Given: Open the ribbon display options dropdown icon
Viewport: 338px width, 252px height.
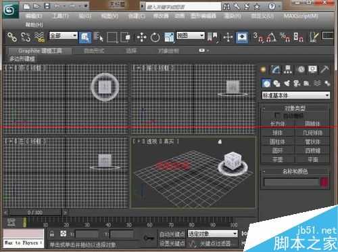Looking at the screenshot, I should pyautogui.click(x=202, y=51).
